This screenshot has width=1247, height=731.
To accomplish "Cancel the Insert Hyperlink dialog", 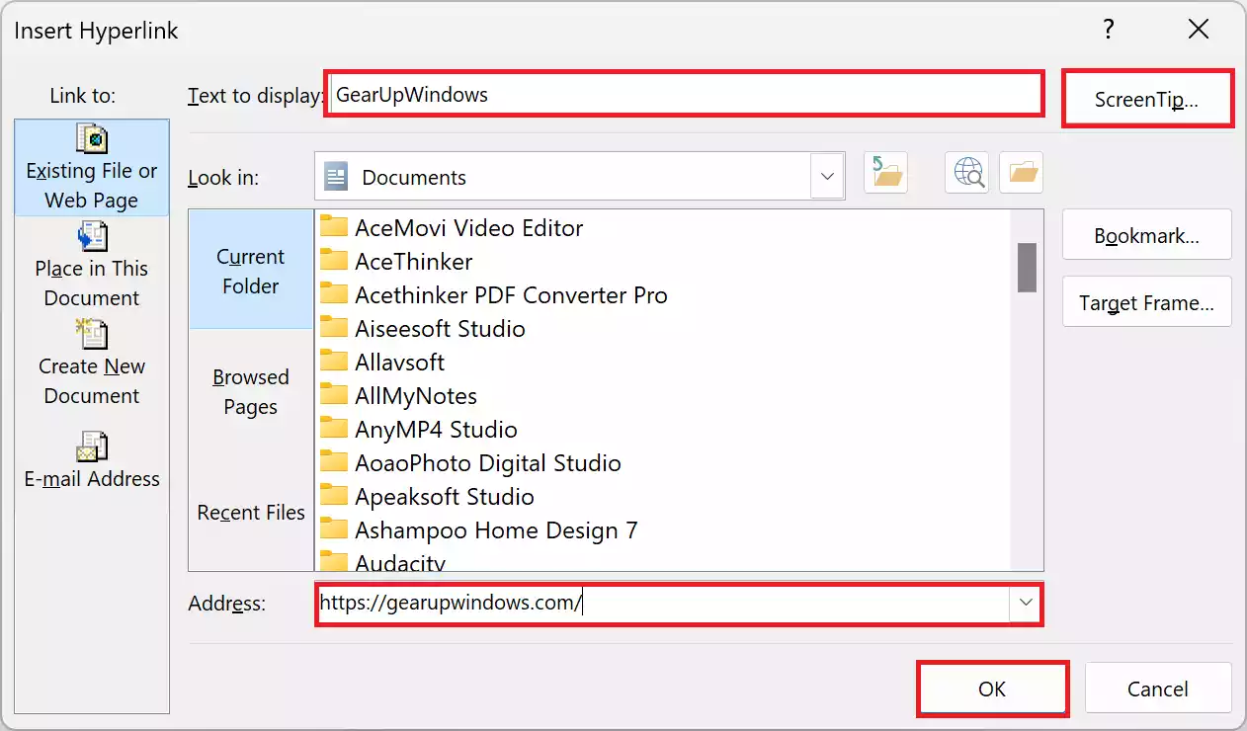I will (1158, 689).
